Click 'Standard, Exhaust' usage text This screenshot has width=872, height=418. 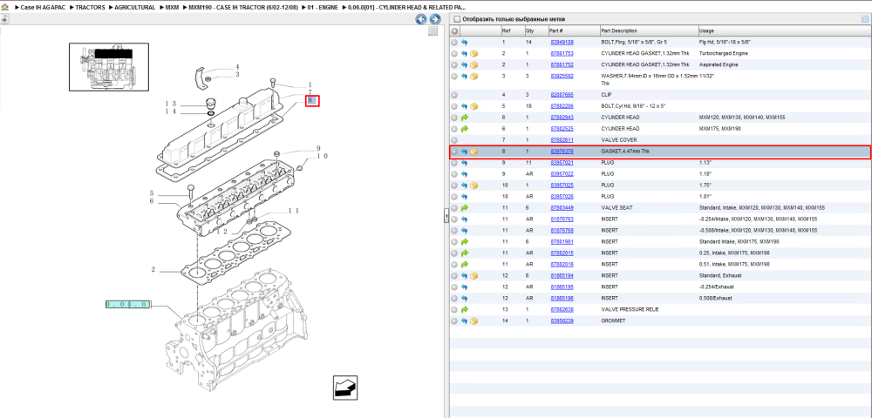pyautogui.click(x=720, y=275)
